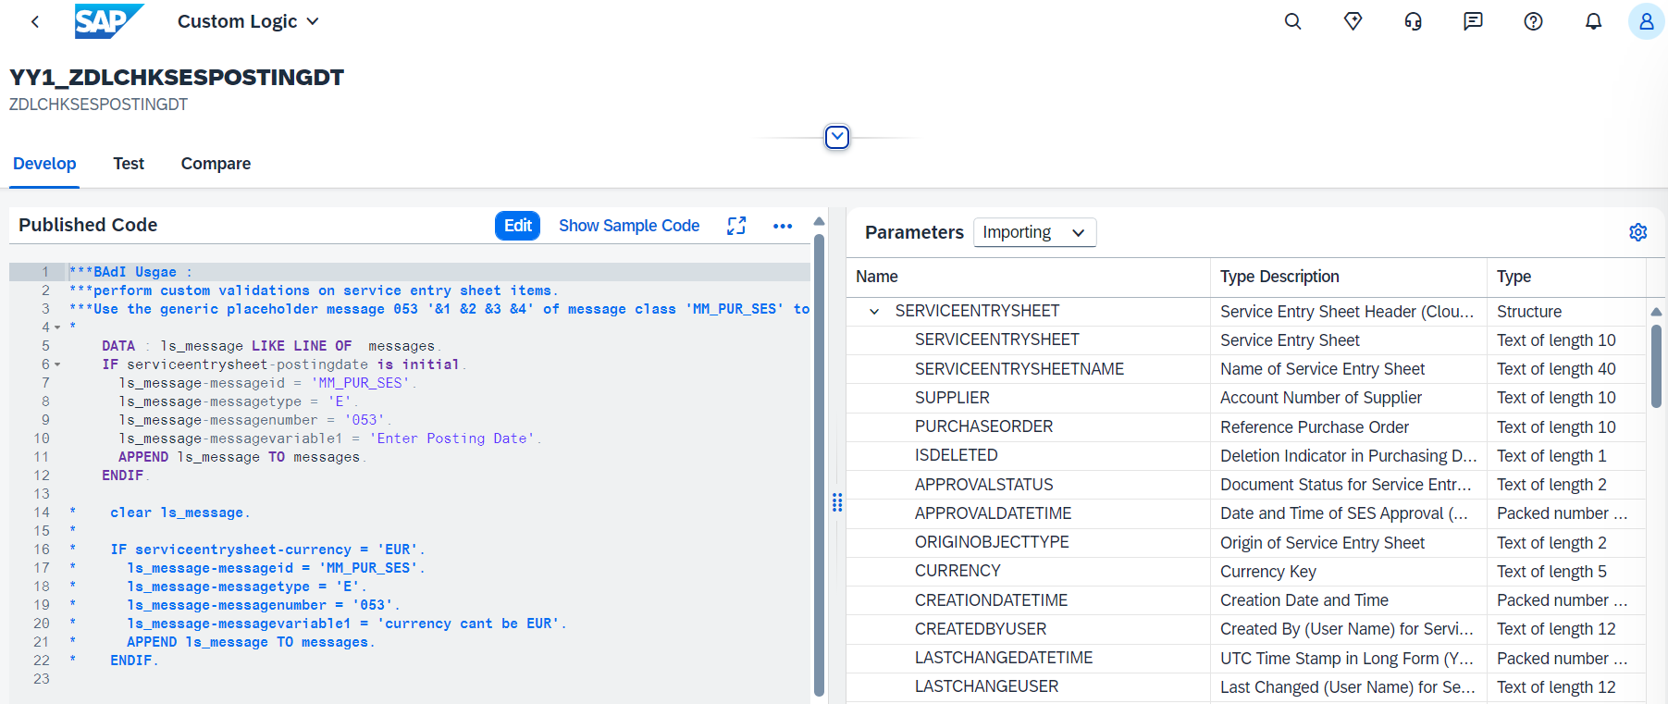Click the Type Description column header

pyautogui.click(x=1349, y=277)
